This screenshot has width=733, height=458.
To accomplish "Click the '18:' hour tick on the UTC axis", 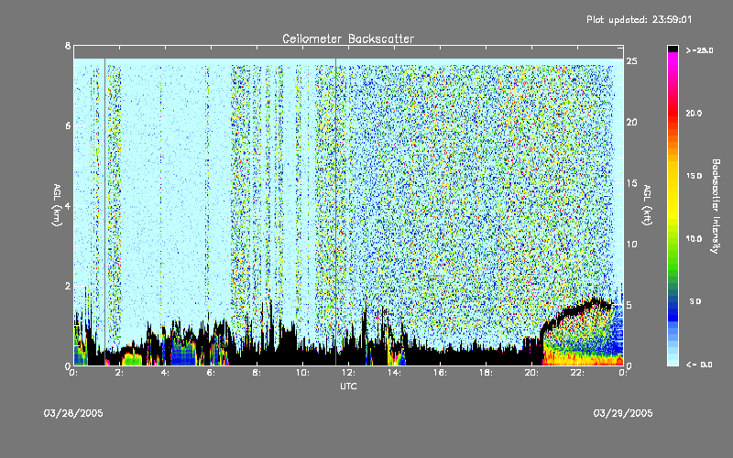I will [x=486, y=373].
